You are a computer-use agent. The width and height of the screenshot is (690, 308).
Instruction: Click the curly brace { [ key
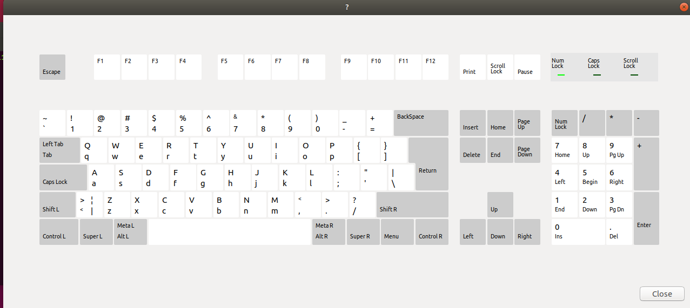(367, 150)
